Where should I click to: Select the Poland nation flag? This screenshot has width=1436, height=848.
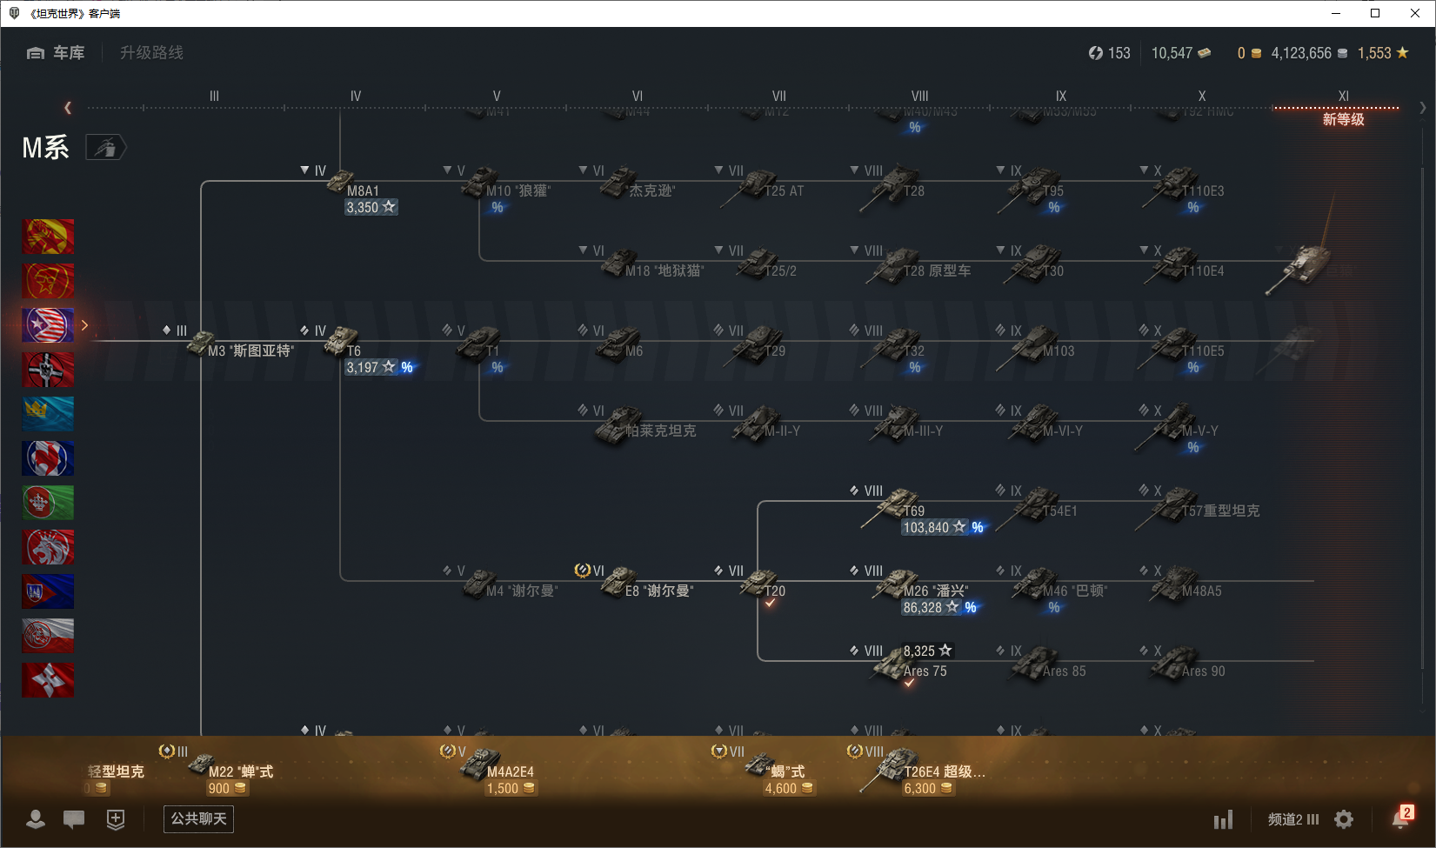pyautogui.click(x=48, y=636)
